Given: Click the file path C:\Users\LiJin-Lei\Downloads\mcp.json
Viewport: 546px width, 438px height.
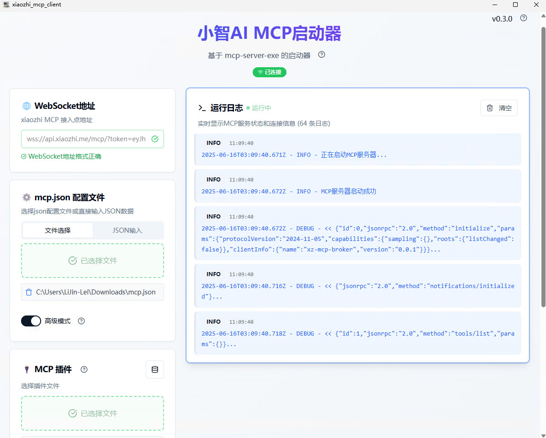Looking at the screenshot, I should [x=96, y=292].
